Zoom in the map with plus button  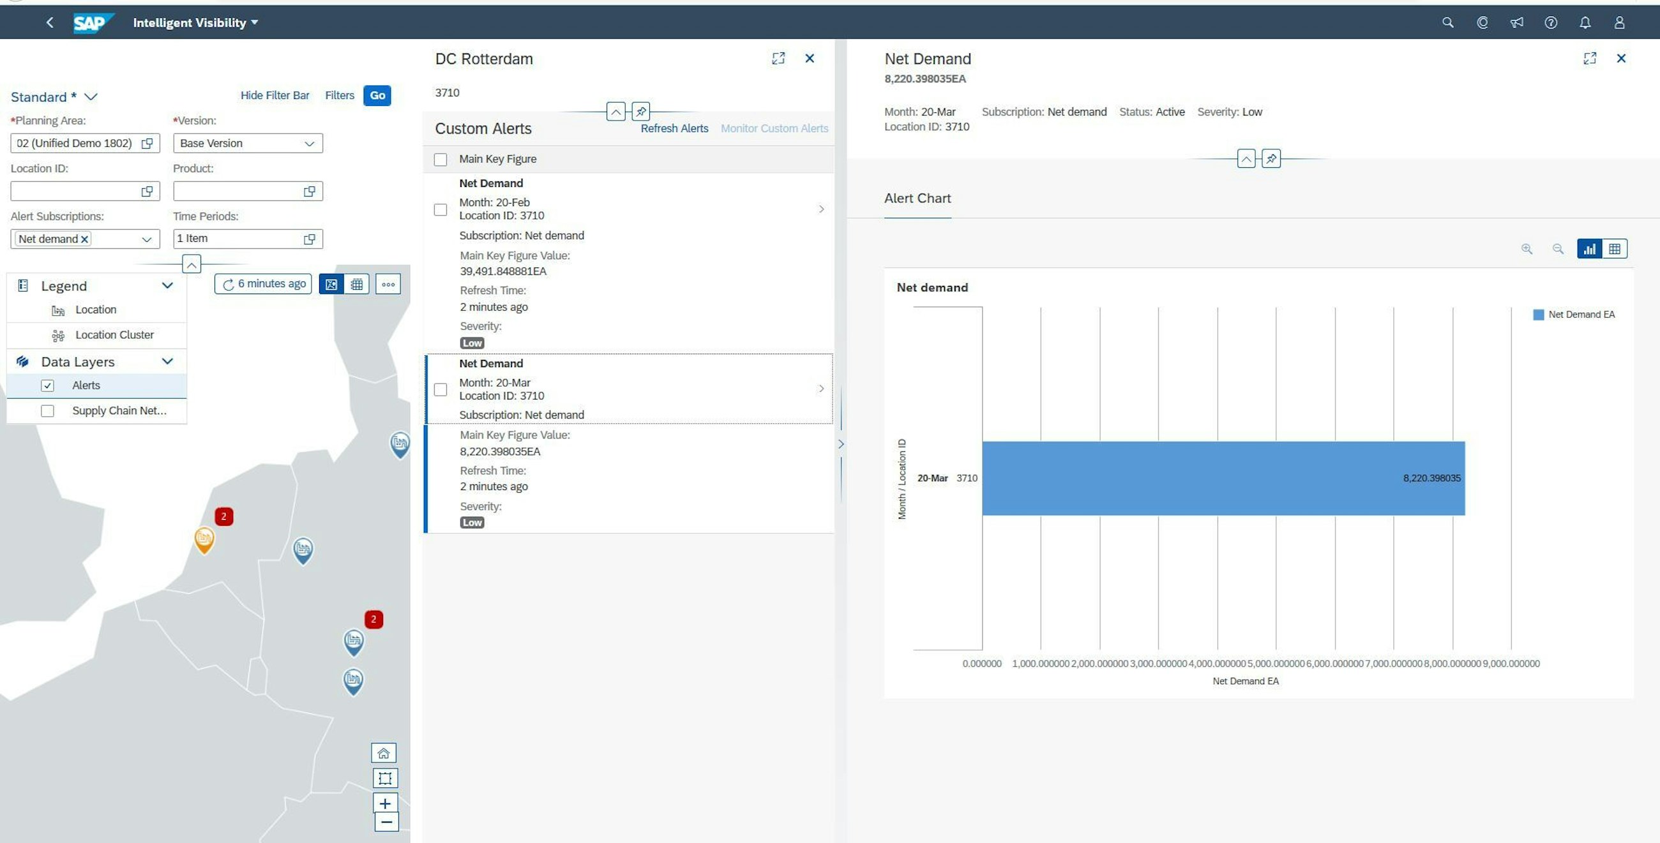386,803
